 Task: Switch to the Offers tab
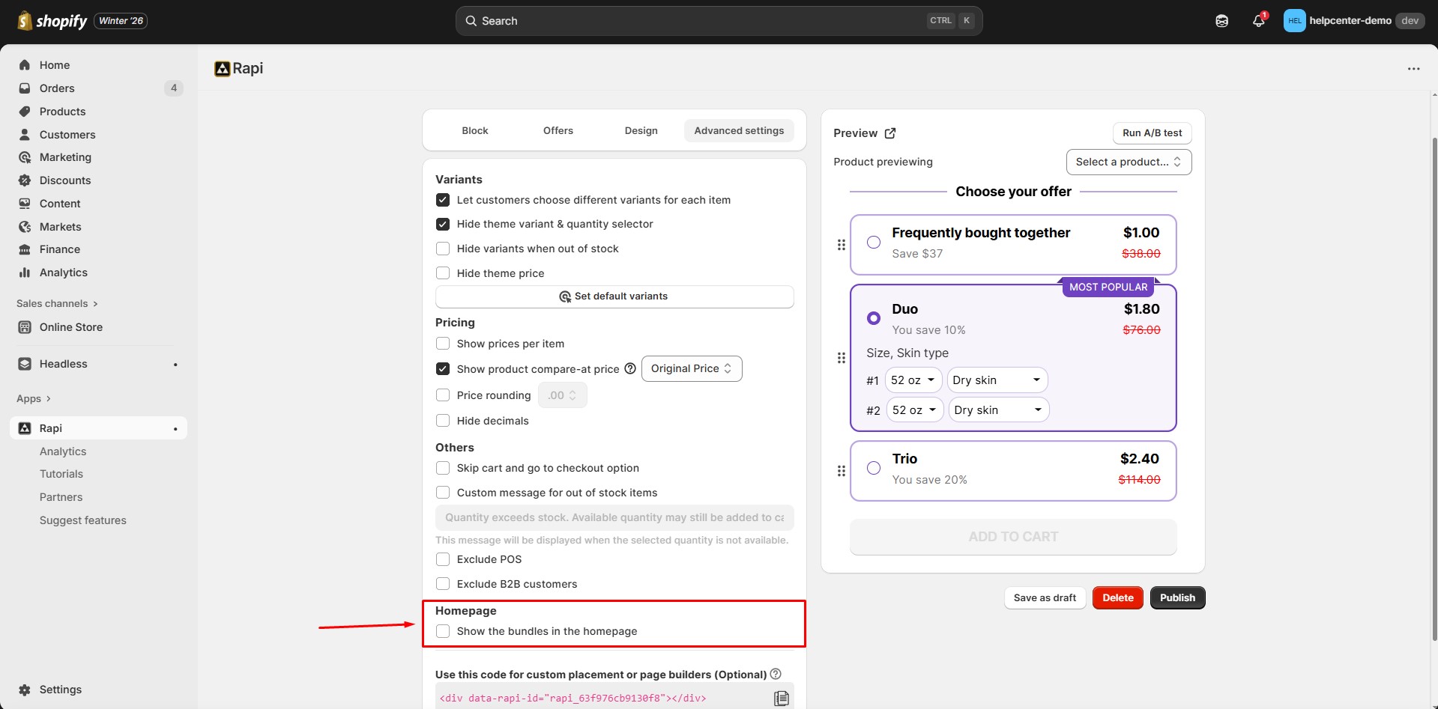[x=558, y=130]
